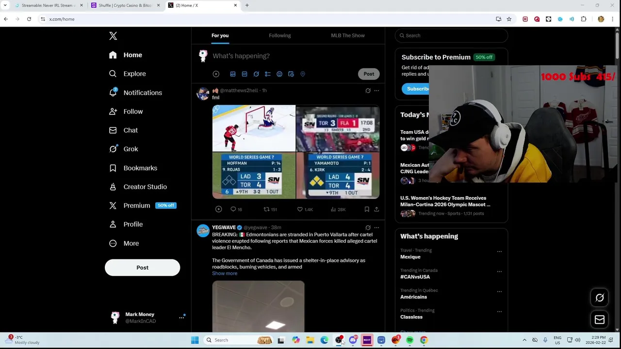The height and width of the screenshot is (349, 621).
Task: Like the fml post
Action: 305,209
